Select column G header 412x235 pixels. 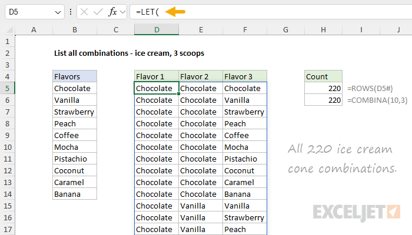pyautogui.click(x=285, y=29)
